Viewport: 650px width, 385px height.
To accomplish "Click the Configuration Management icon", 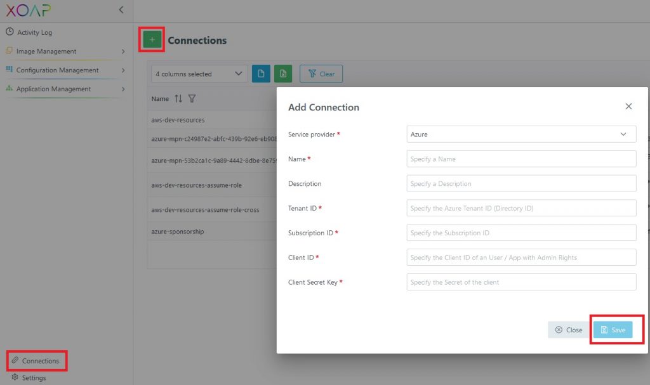I will coord(9,69).
